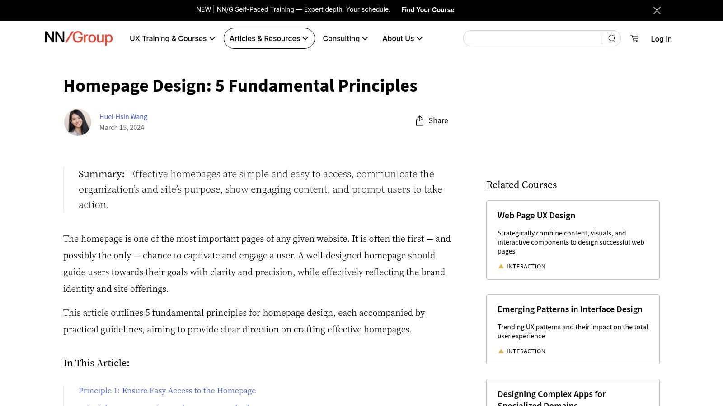Image resolution: width=723 pixels, height=406 pixels.
Task: Dismiss the training announcement banner
Action: [x=657, y=10]
